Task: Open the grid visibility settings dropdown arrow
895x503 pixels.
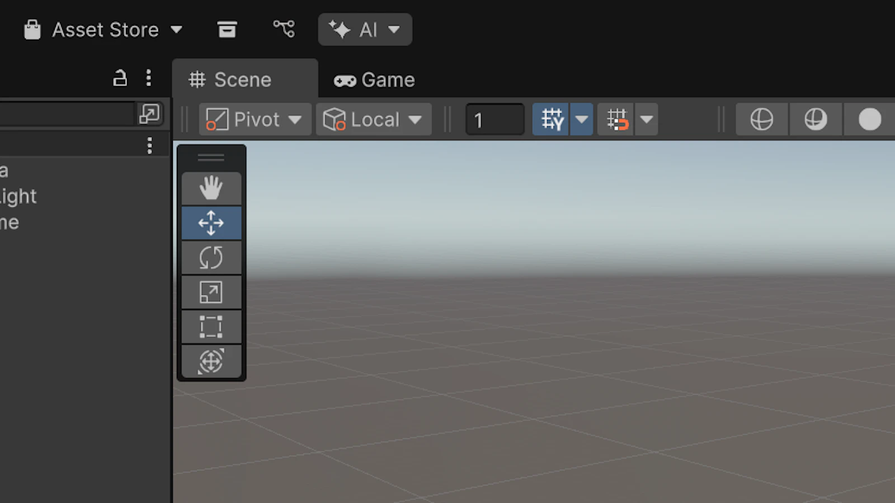Action: (x=582, y=119)
